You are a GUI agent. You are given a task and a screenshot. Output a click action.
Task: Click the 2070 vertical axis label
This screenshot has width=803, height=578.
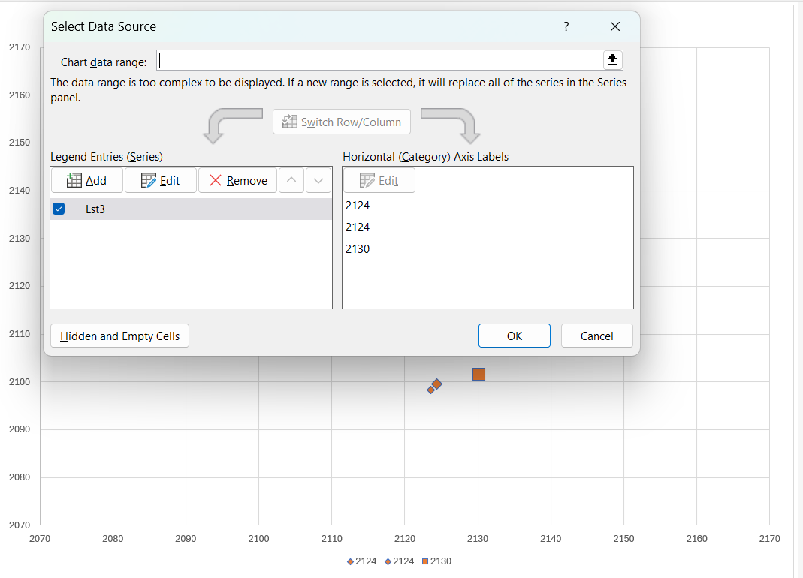click(x=20, y=525)
